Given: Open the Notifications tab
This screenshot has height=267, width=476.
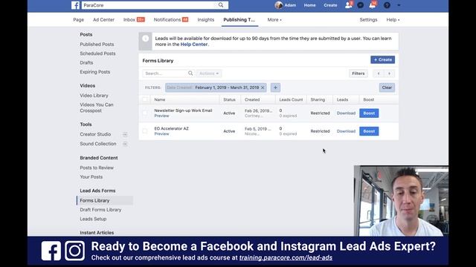Looking at the screenshot, I should click(x=171, y=20).
